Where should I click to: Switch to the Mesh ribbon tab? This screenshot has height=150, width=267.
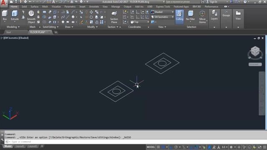[x=45, y=7]
